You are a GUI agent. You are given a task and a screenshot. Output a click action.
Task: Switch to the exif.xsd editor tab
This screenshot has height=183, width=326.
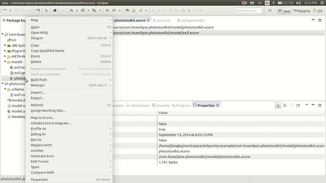coord(161,20)
